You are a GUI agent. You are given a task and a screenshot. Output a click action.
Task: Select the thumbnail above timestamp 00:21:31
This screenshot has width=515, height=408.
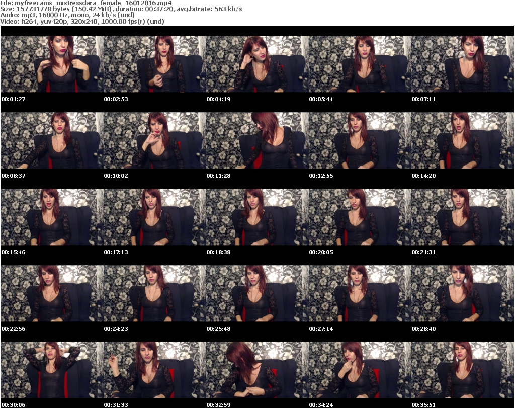pyautogui.click(x=463, y=217)
